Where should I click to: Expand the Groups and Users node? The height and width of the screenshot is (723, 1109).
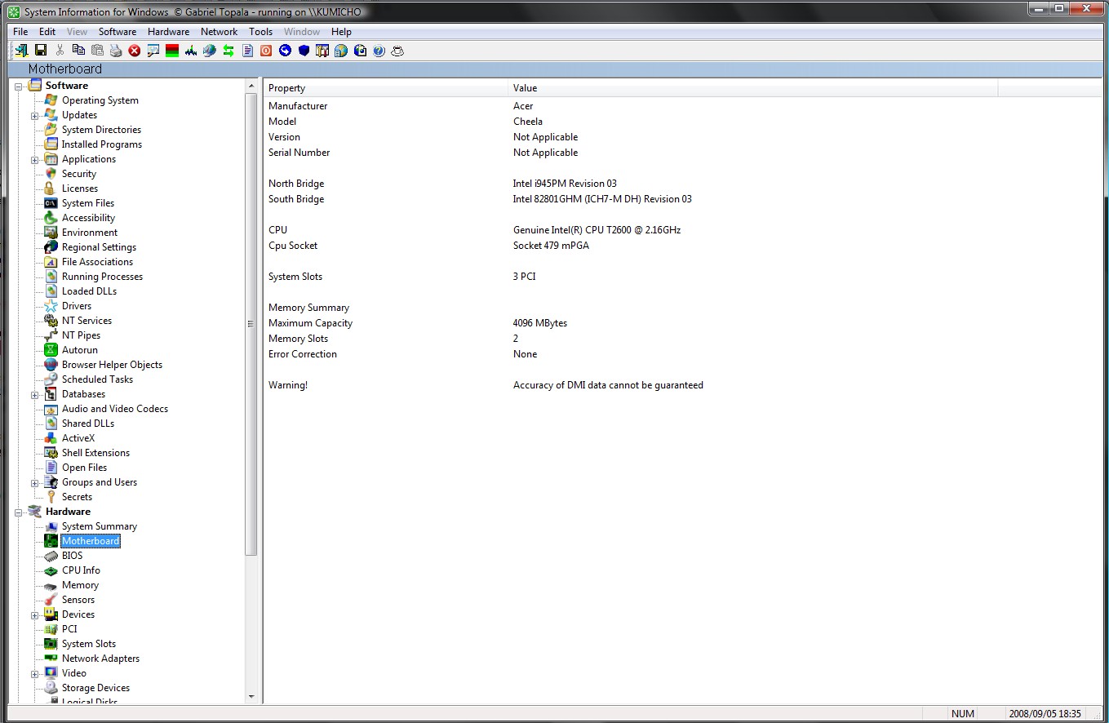(x=35, y=482)
